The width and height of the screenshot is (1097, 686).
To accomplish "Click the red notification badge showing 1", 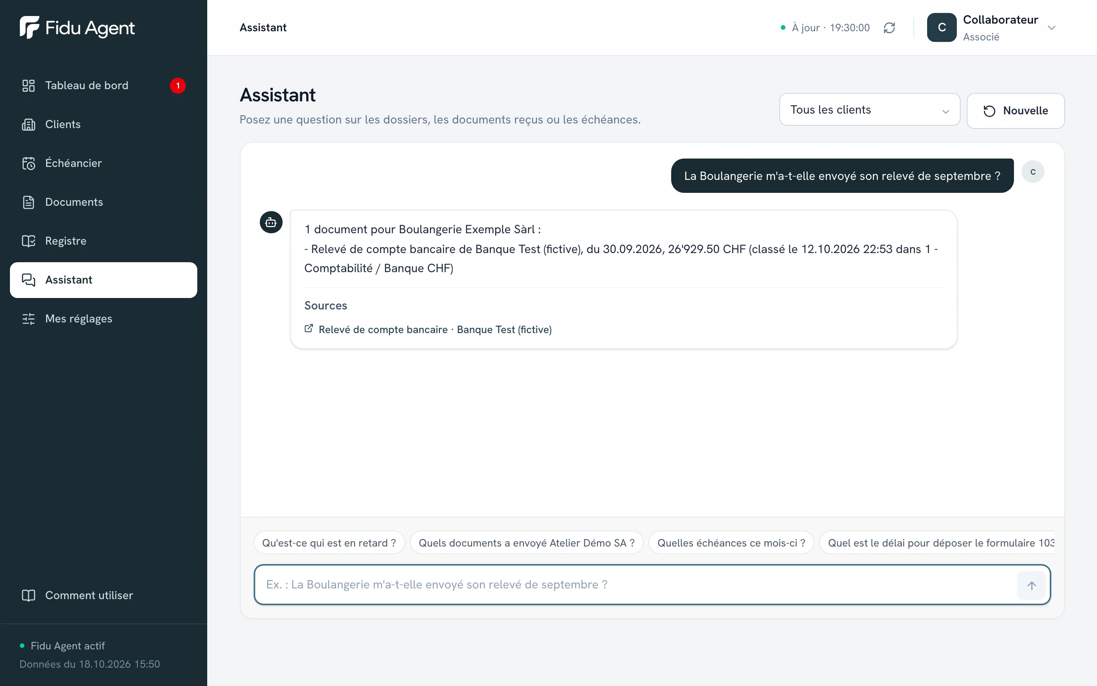I will (178, 85).
